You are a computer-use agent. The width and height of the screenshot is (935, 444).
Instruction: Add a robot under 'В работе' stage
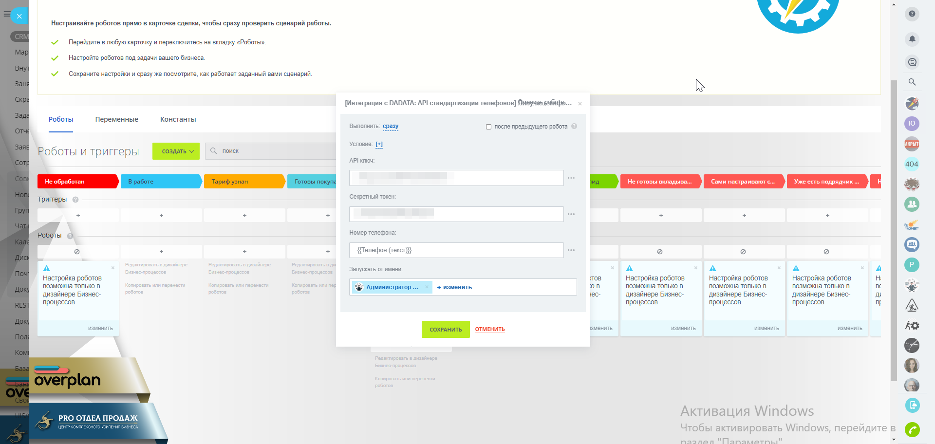coord(161,251)
